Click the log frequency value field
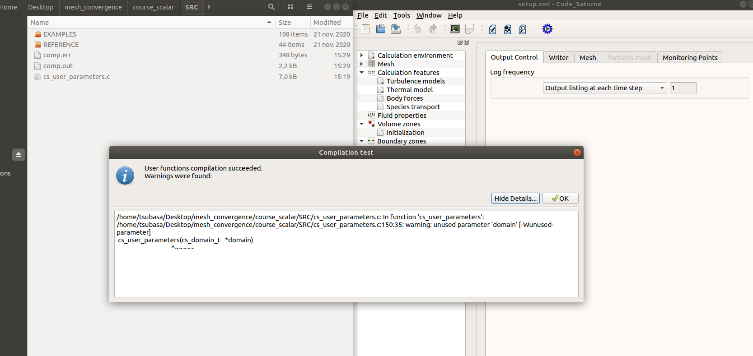 [x=683, y=88]
